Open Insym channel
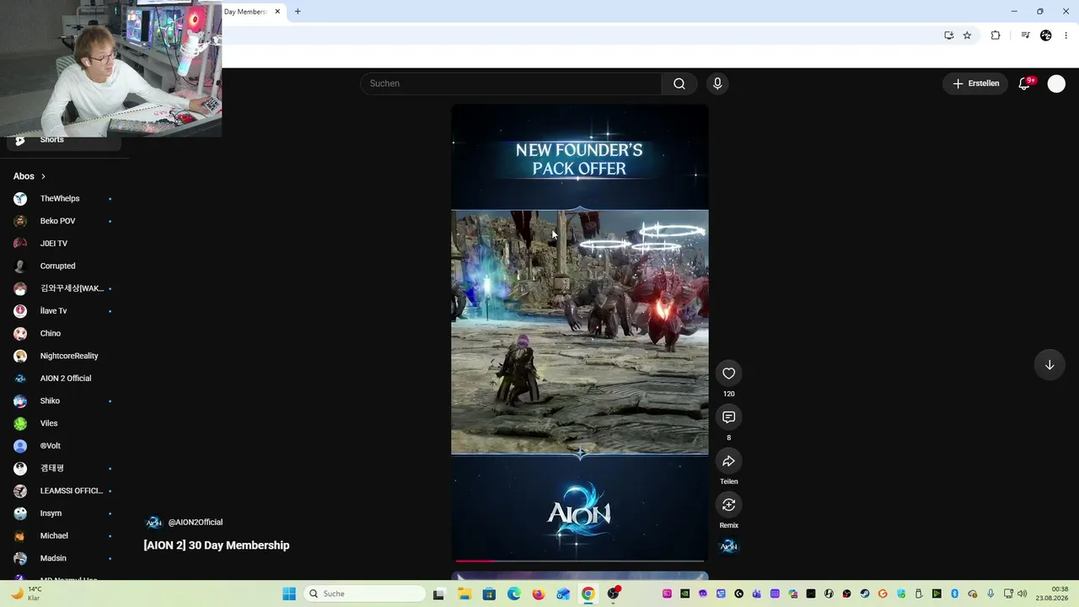The image size is (1079, 607). pyautogui.click(x=64, y=513)
